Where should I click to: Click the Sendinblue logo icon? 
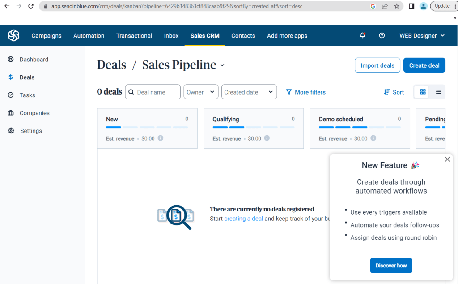14,35
